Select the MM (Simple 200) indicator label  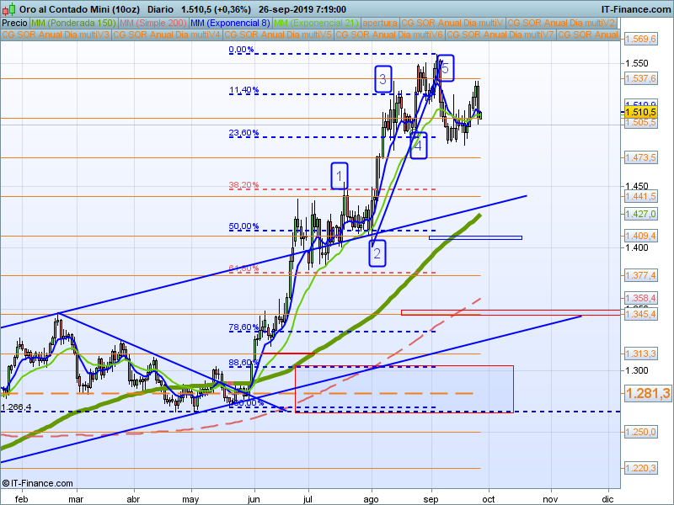coord(153,24)
